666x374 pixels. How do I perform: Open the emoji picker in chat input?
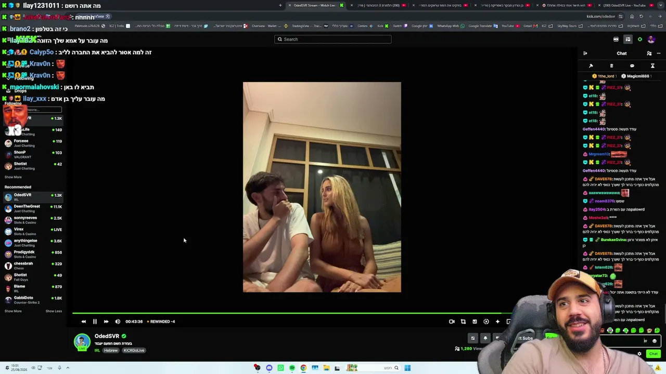pos(655,341)
